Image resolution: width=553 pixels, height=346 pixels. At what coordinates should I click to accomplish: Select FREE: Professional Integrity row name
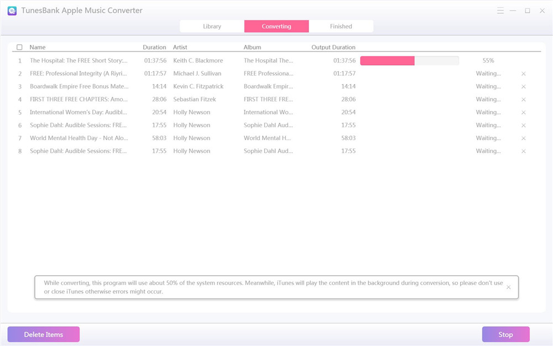point(79,74)
